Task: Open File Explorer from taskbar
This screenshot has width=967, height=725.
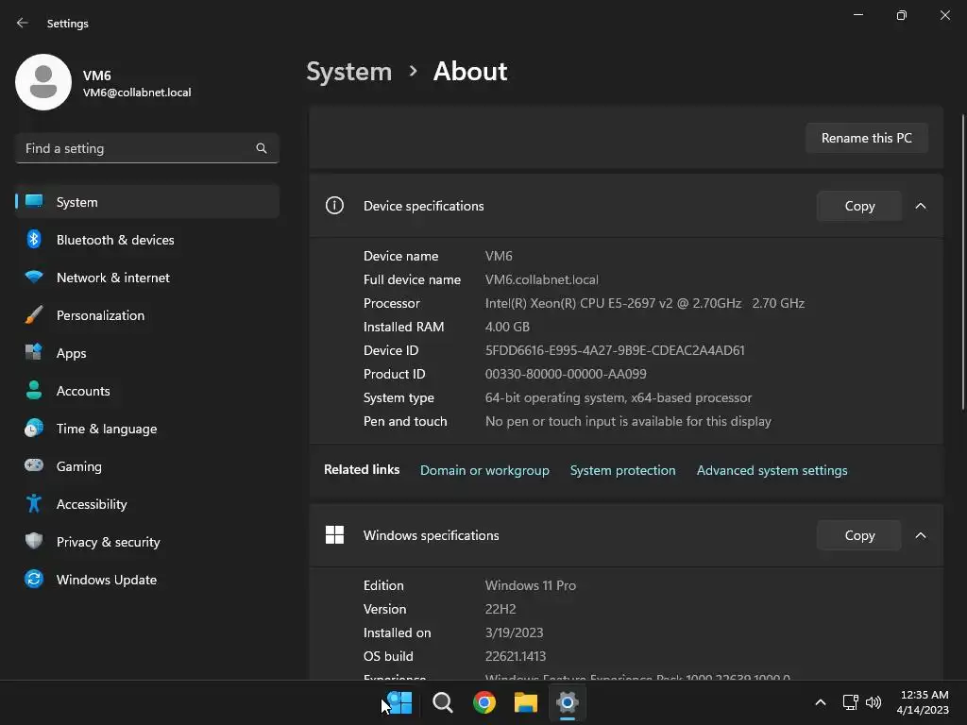Action: (x=525, y=702)
